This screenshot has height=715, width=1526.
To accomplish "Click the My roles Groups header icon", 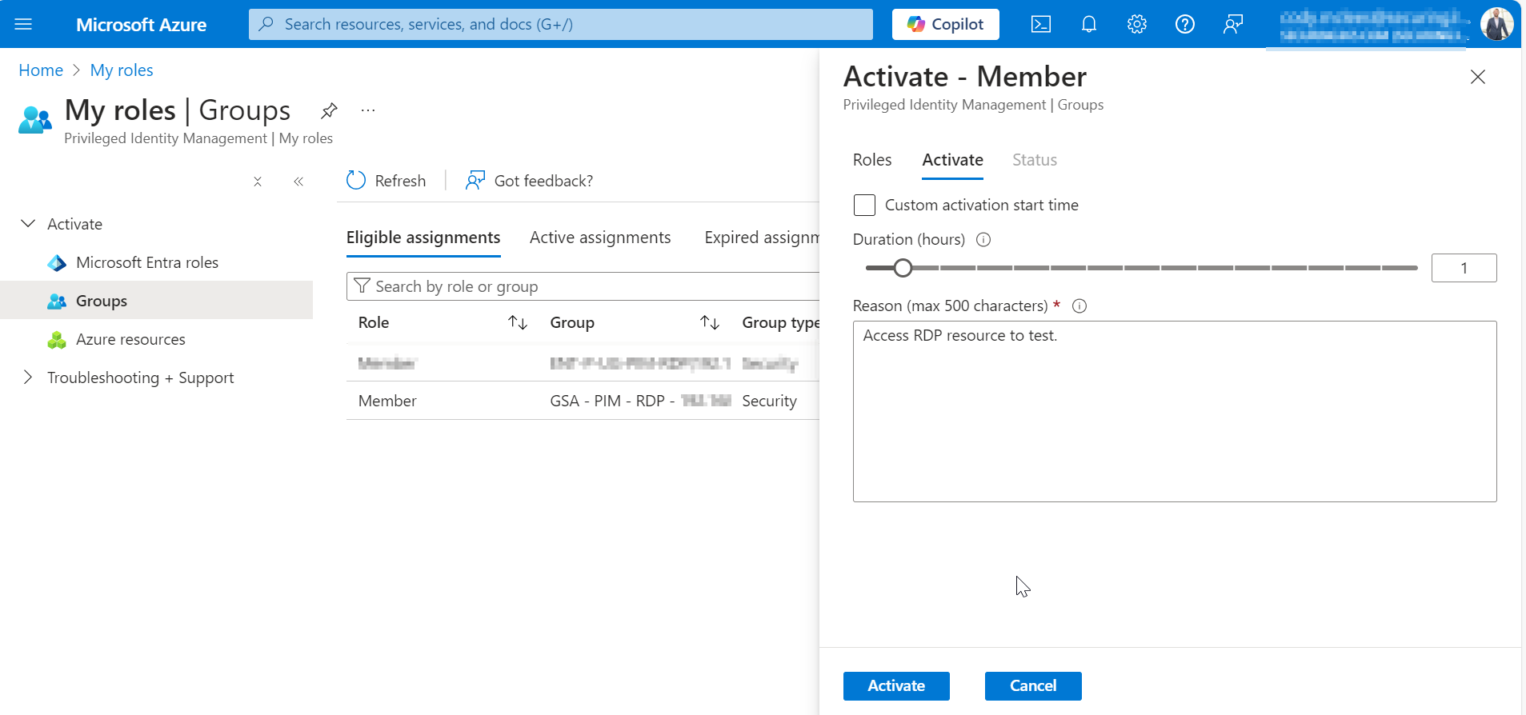I will pyautogui.click(x=34, y=120).
